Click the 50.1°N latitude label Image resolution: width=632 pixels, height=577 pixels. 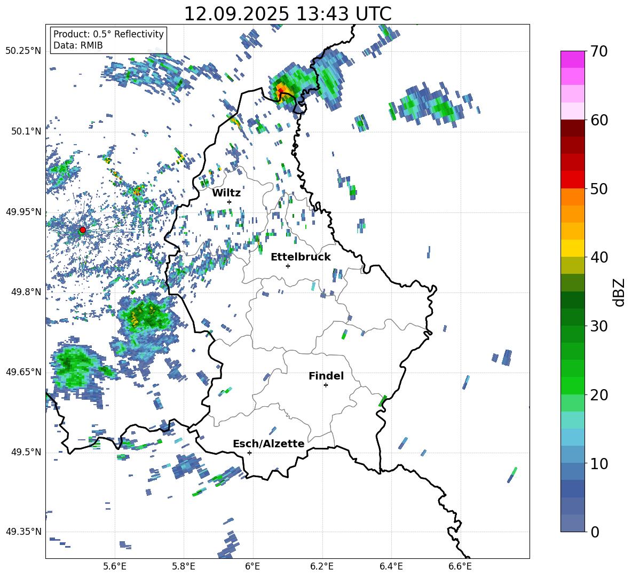pos(26,131)
